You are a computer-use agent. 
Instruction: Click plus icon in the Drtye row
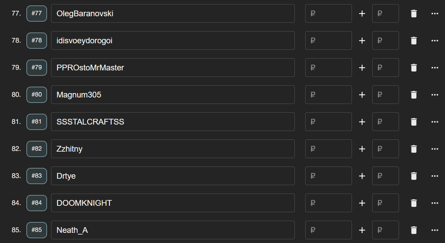[362, 176]
